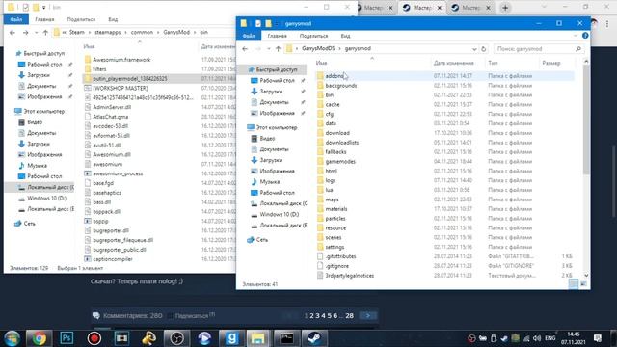Go up one level in garrysmod window
The width and height of the screenshot is (617, 347).
[x=279, y=49]
